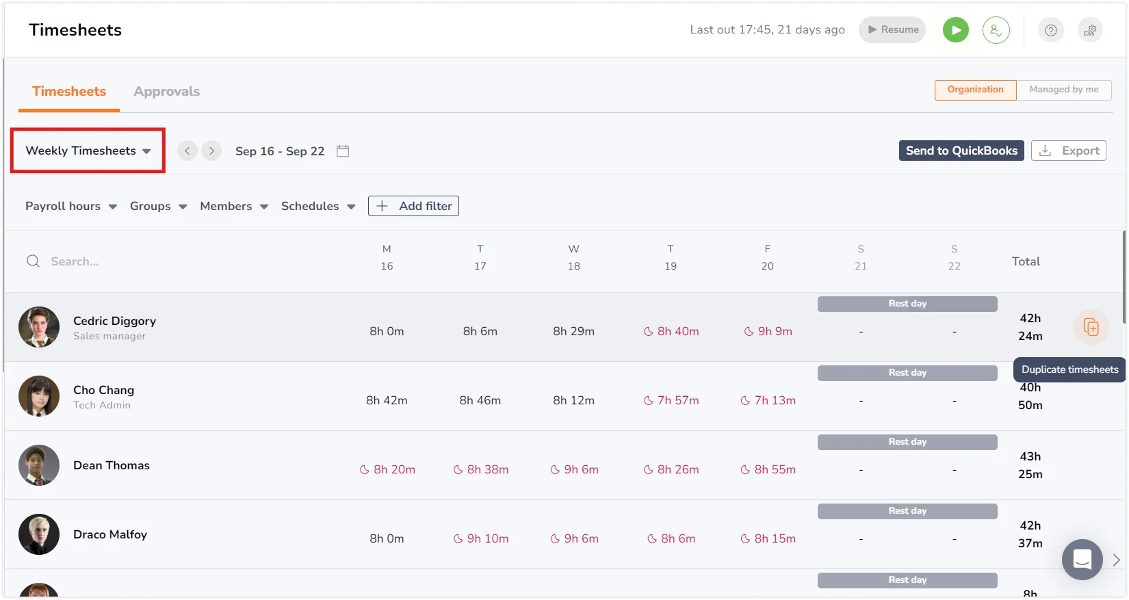
Task: Switch to Managed by me view
Action: [1063, 90]
